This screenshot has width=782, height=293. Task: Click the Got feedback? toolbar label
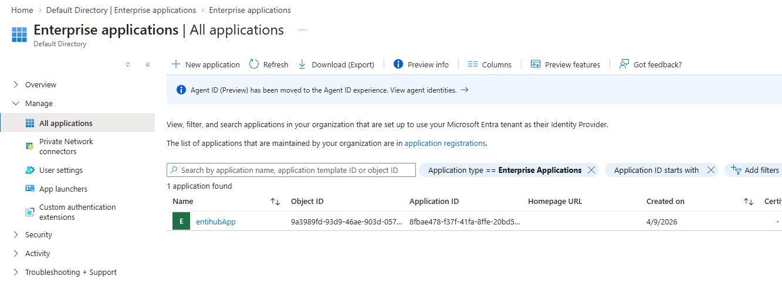[x=658, y=64]
